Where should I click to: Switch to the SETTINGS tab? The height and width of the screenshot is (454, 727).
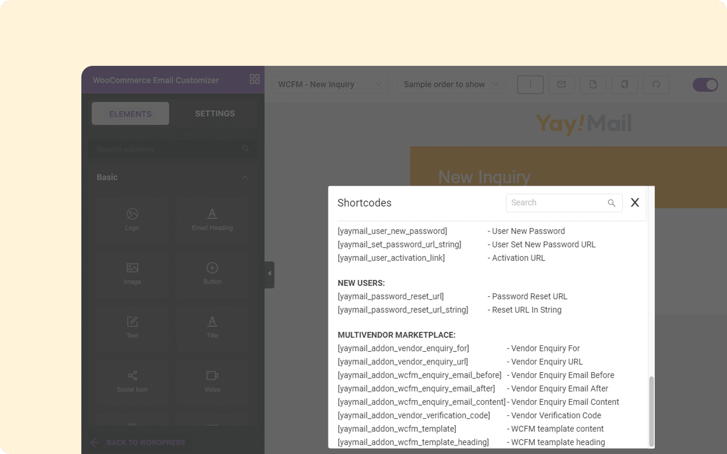215,113
